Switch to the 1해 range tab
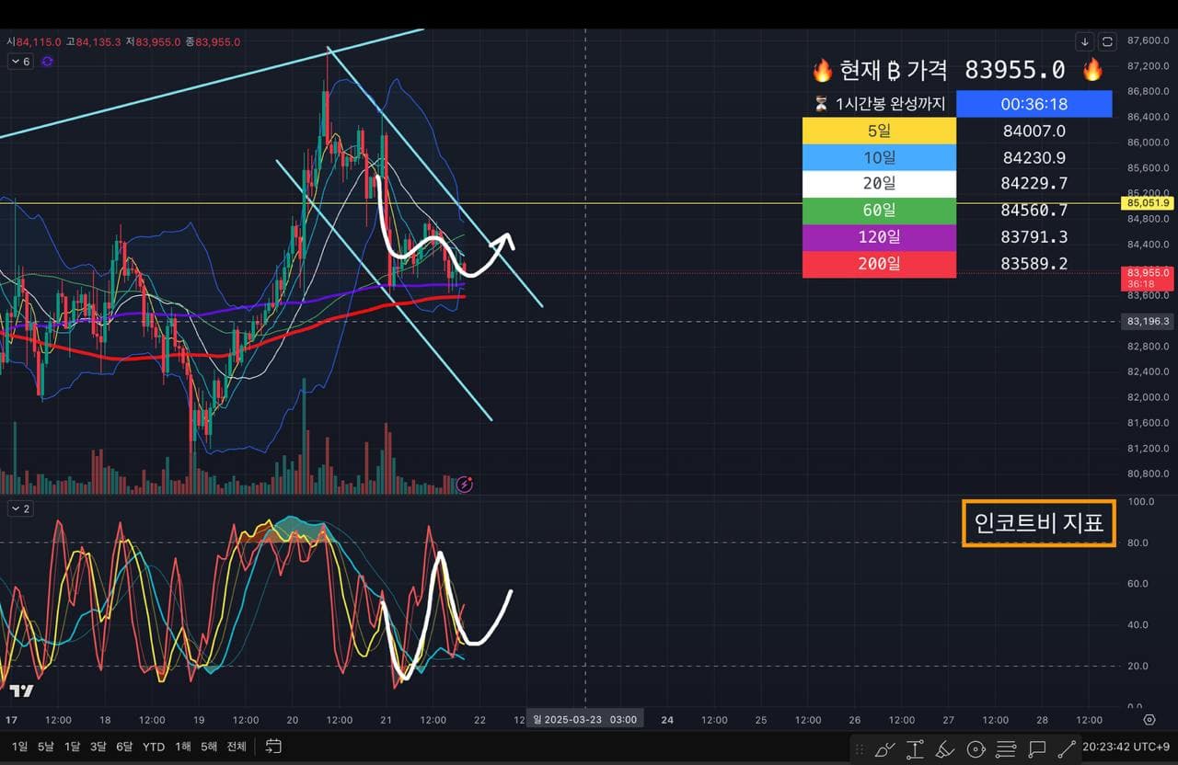 (182, 747)
